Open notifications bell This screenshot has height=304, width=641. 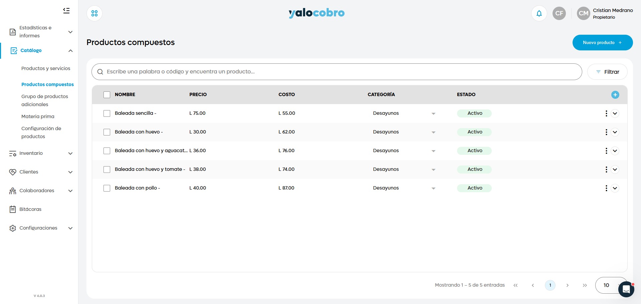[x=539, y=13]
